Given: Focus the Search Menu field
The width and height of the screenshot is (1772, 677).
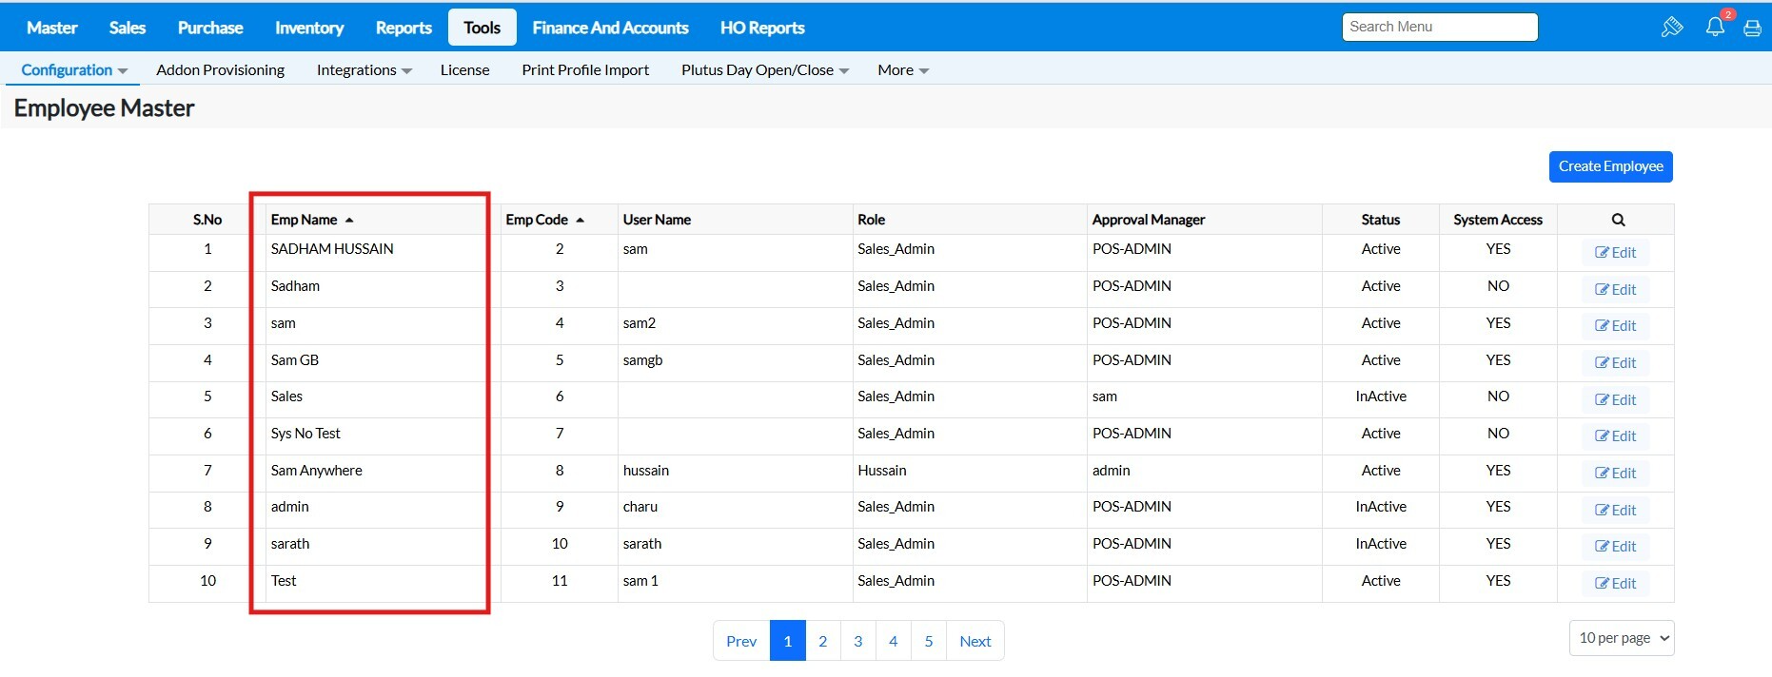Looking at the screenshot, I should 1439,27.
